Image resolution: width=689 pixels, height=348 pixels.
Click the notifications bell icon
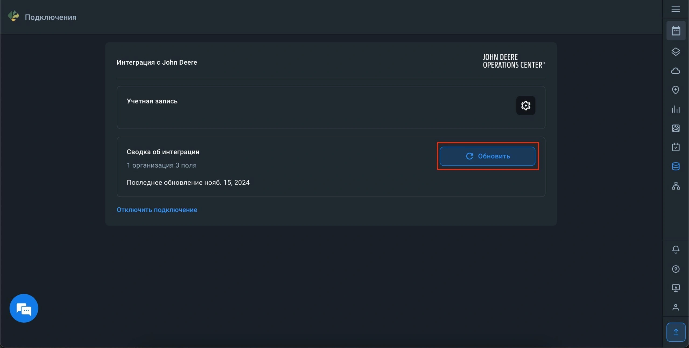click(x=676, y=249)
